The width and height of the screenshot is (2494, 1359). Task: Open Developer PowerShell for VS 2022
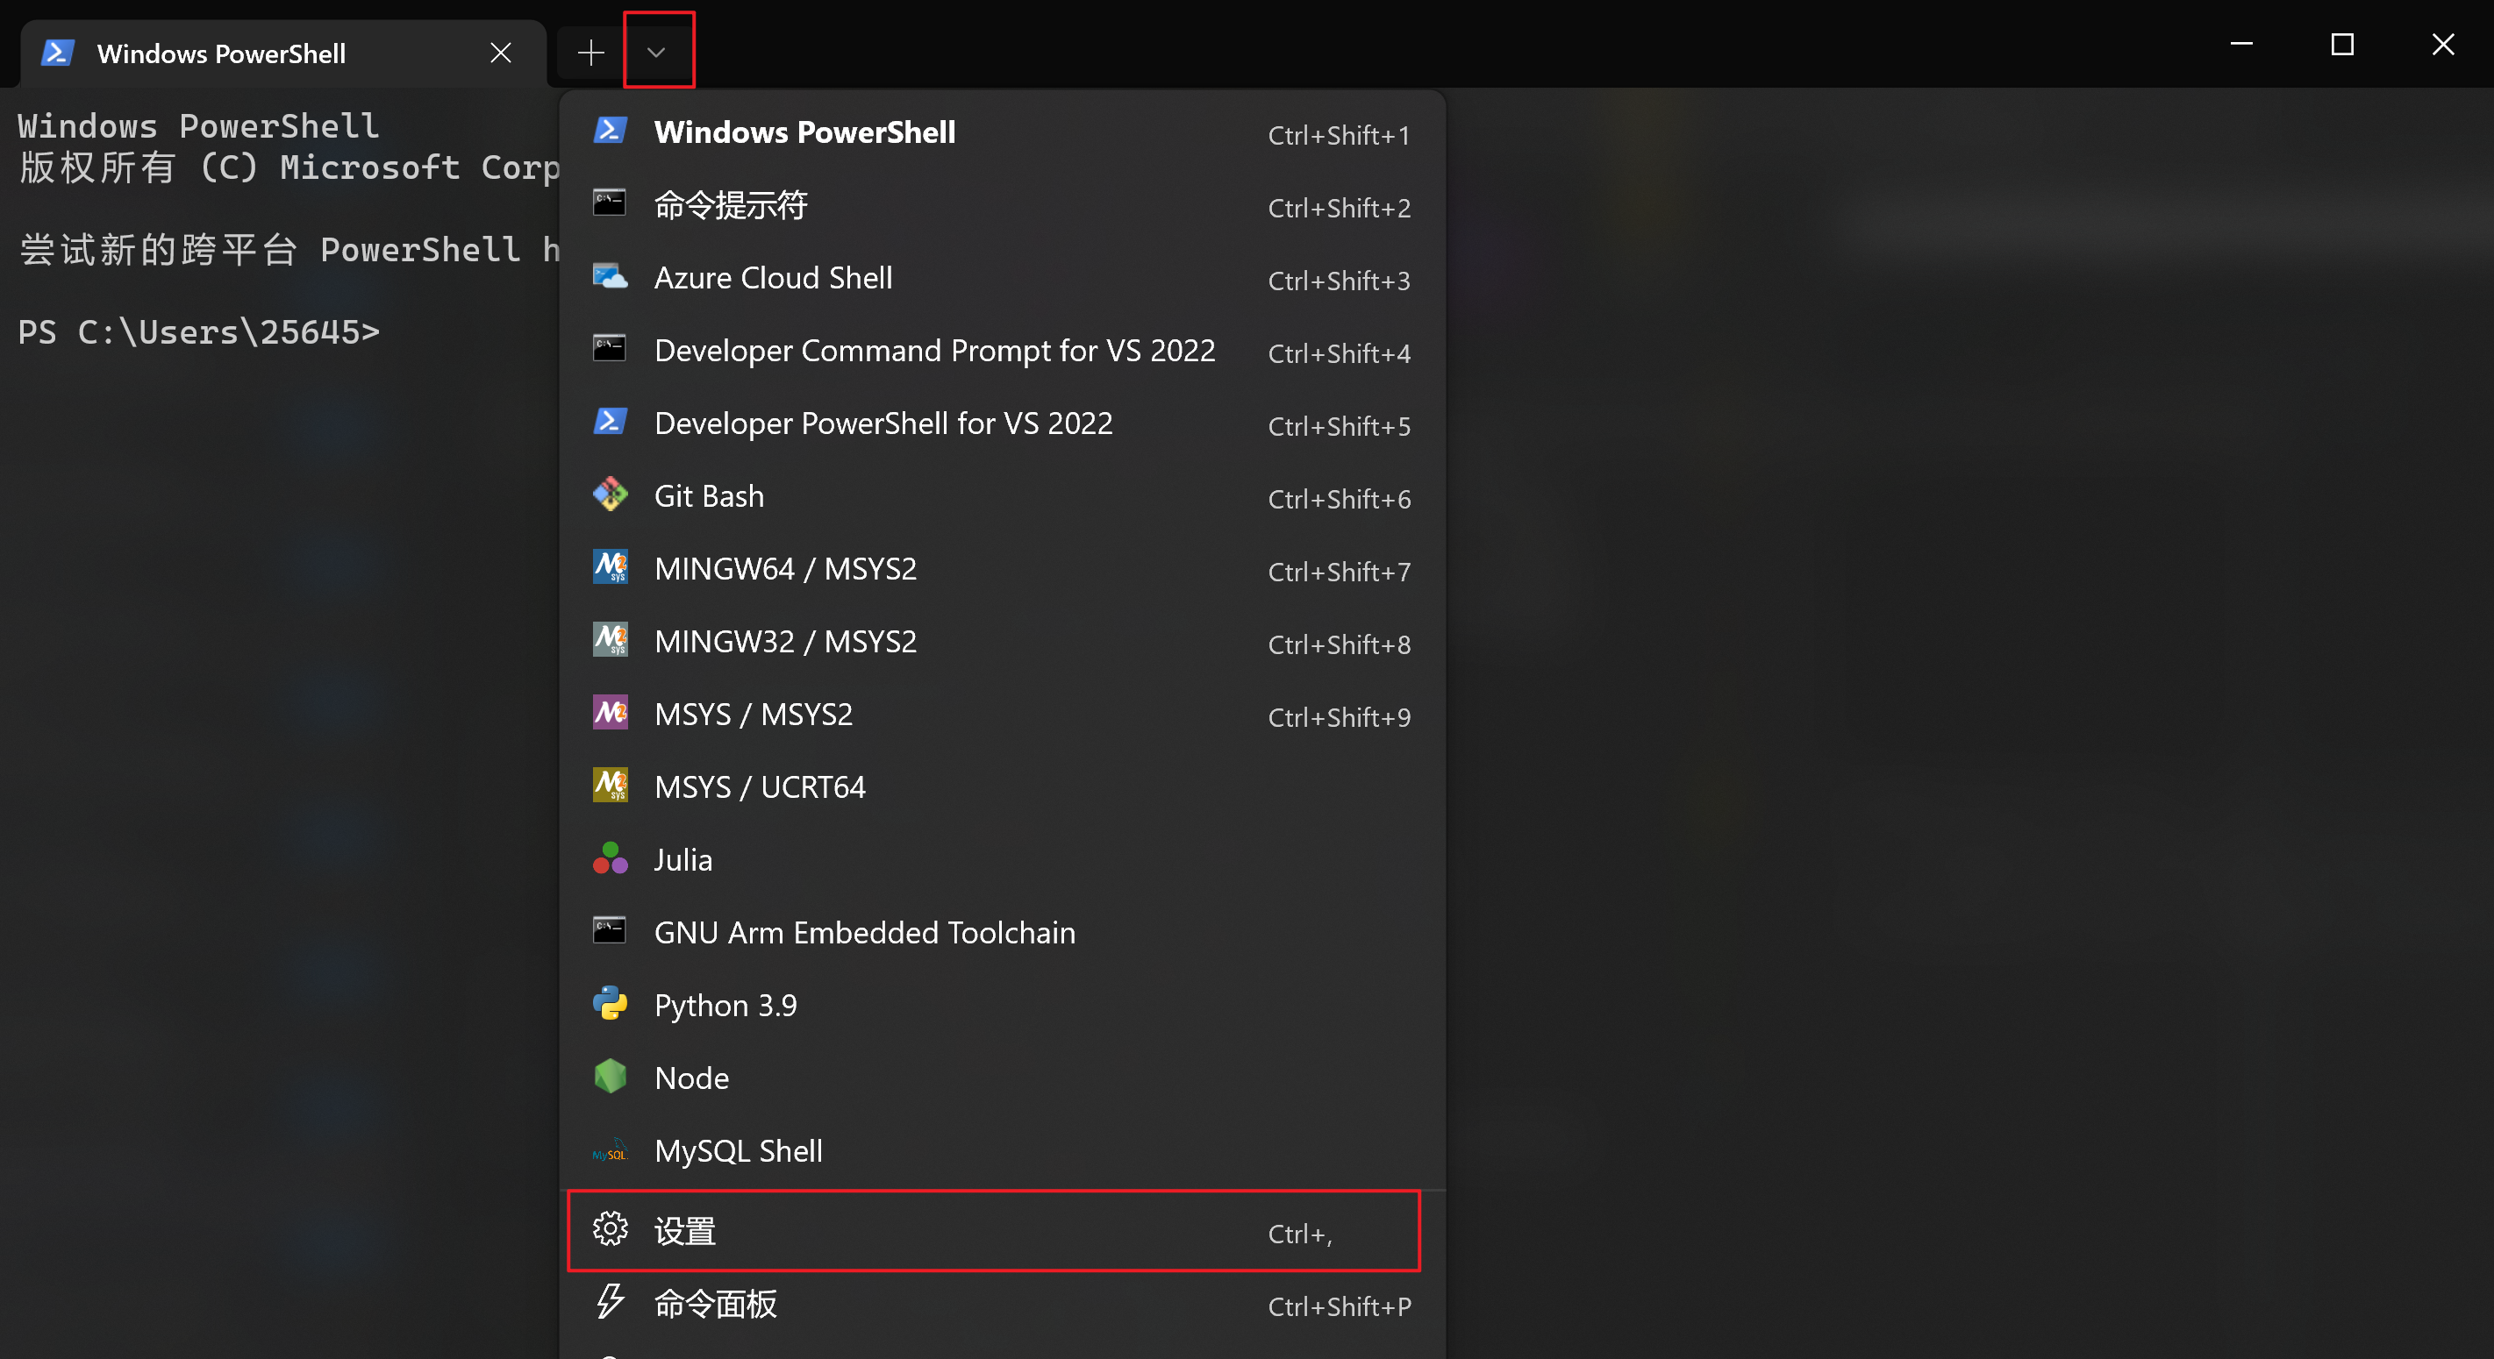coord(883,423)
